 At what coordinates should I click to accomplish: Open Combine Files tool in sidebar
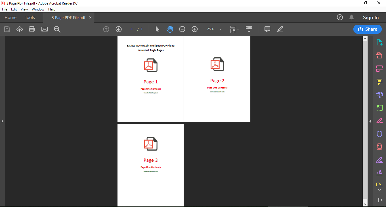click(x=379, y=95)
